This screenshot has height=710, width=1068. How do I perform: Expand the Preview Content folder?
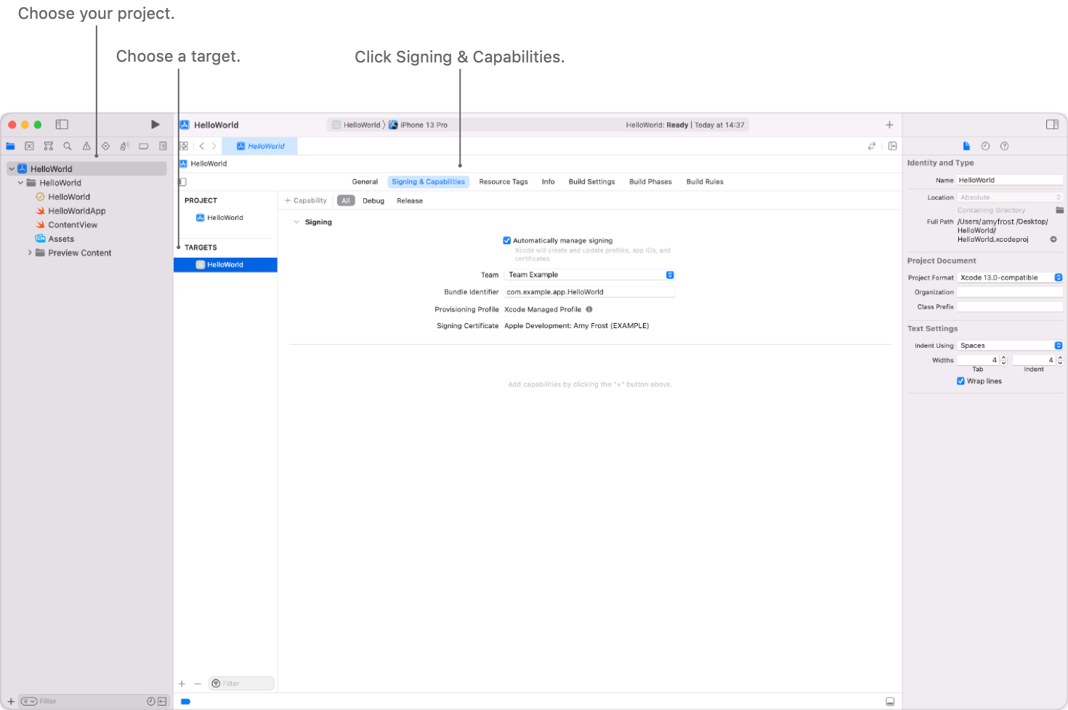click(x=30, y=253)
